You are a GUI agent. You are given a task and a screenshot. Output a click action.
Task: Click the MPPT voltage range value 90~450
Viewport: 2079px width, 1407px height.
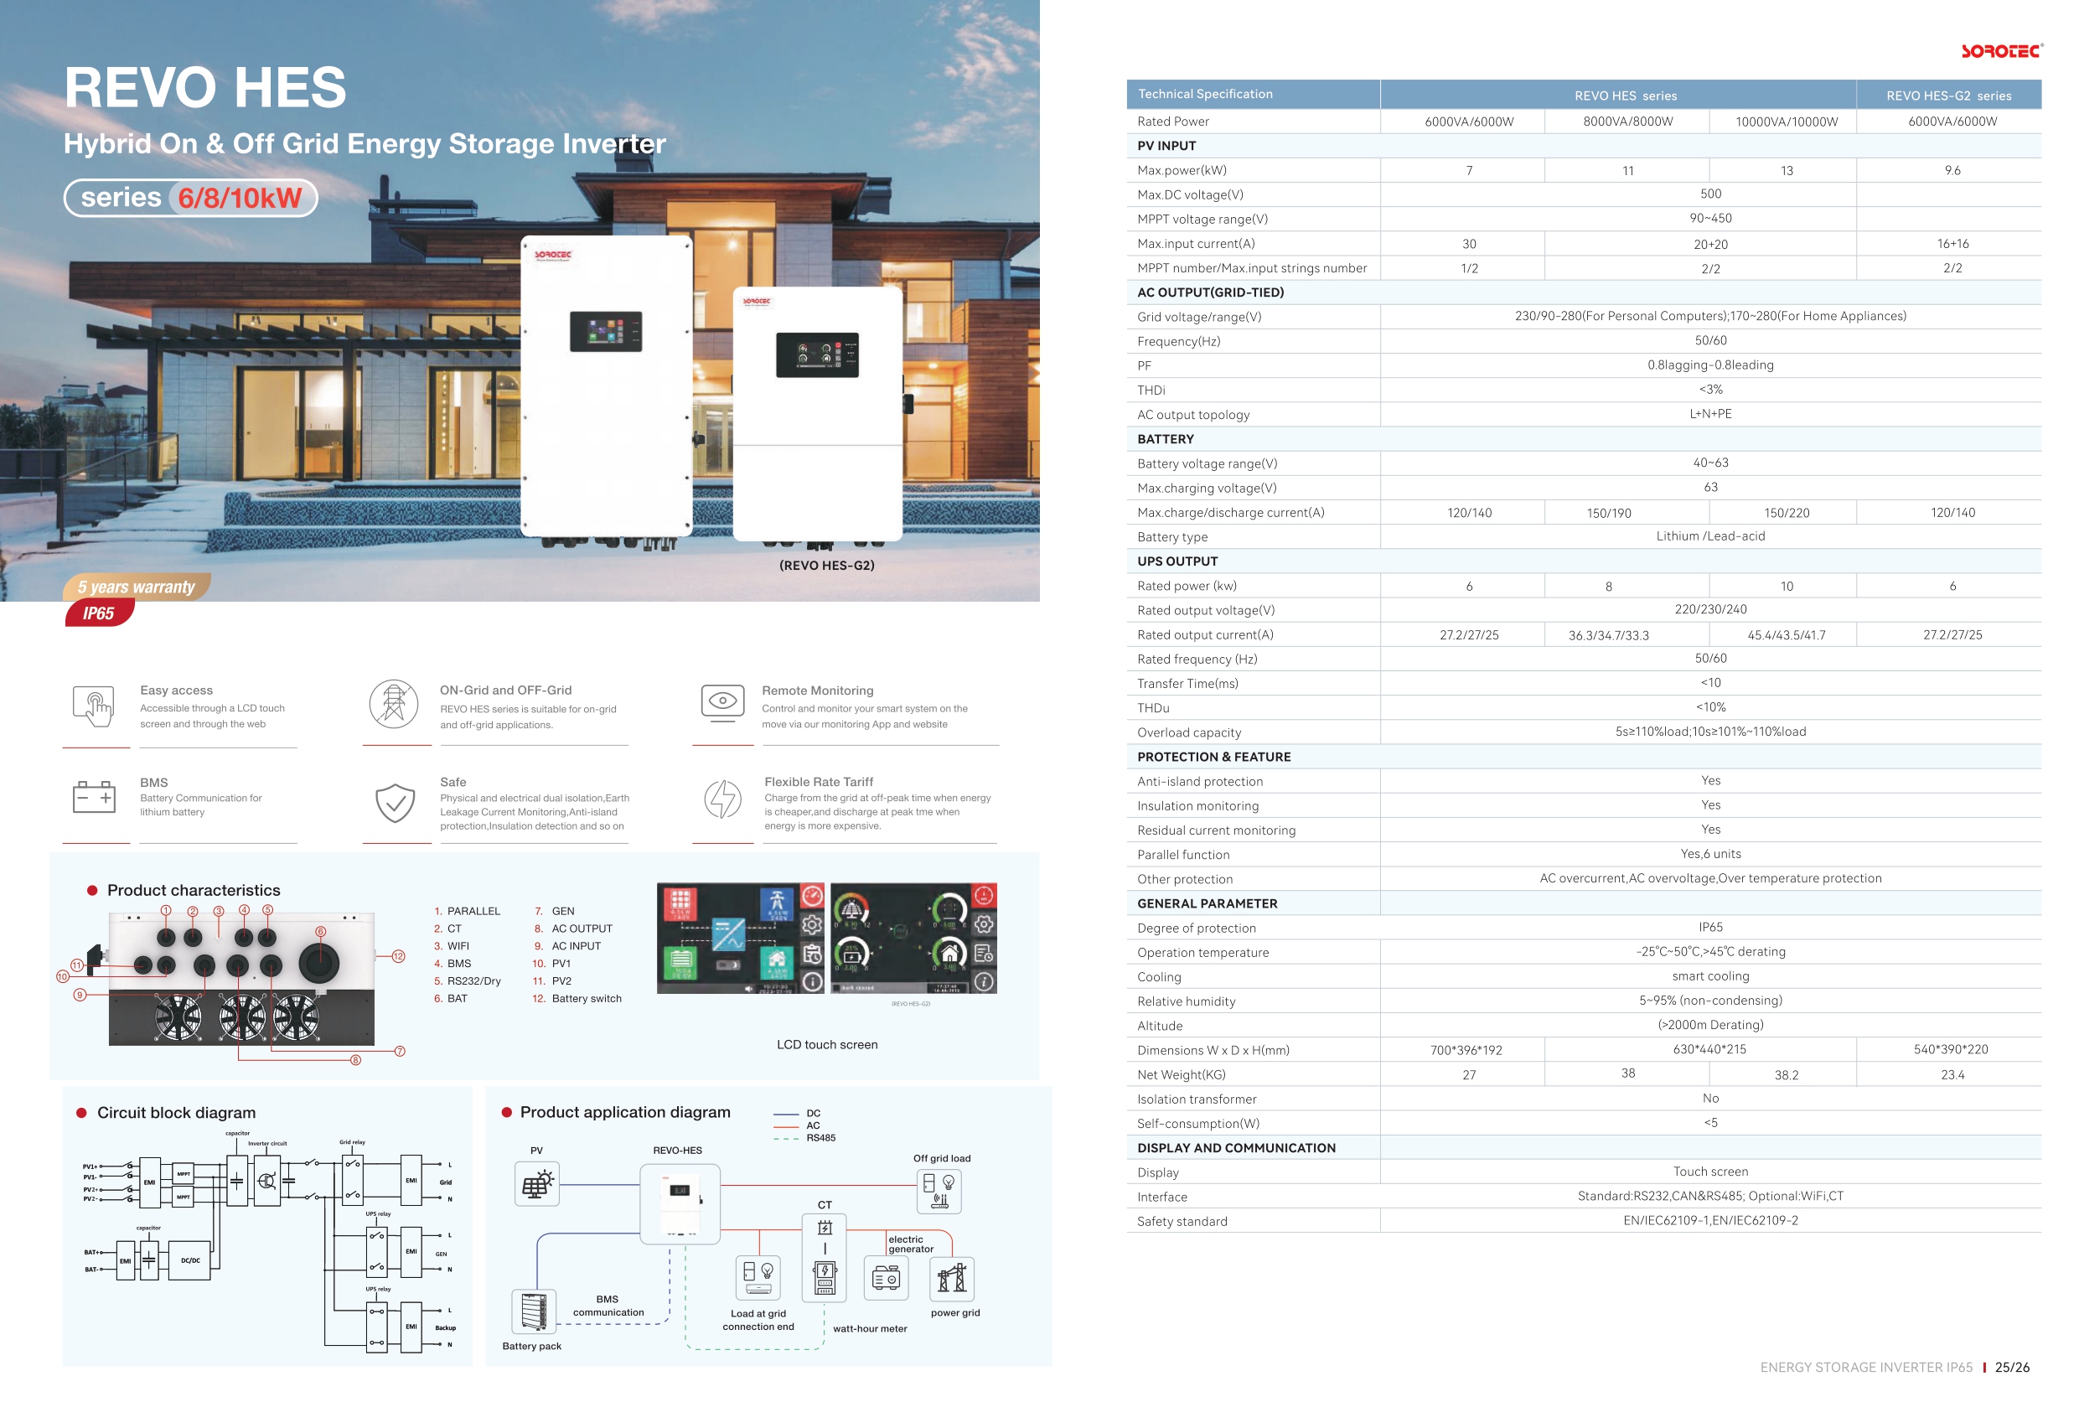coord(1710,218)
